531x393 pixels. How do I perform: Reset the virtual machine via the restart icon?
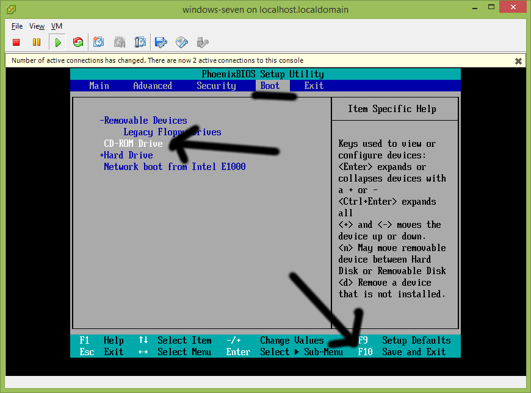tap(78, 42)
